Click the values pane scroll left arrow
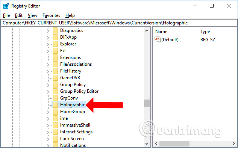238x148 pixels. [x=156, y=143]
